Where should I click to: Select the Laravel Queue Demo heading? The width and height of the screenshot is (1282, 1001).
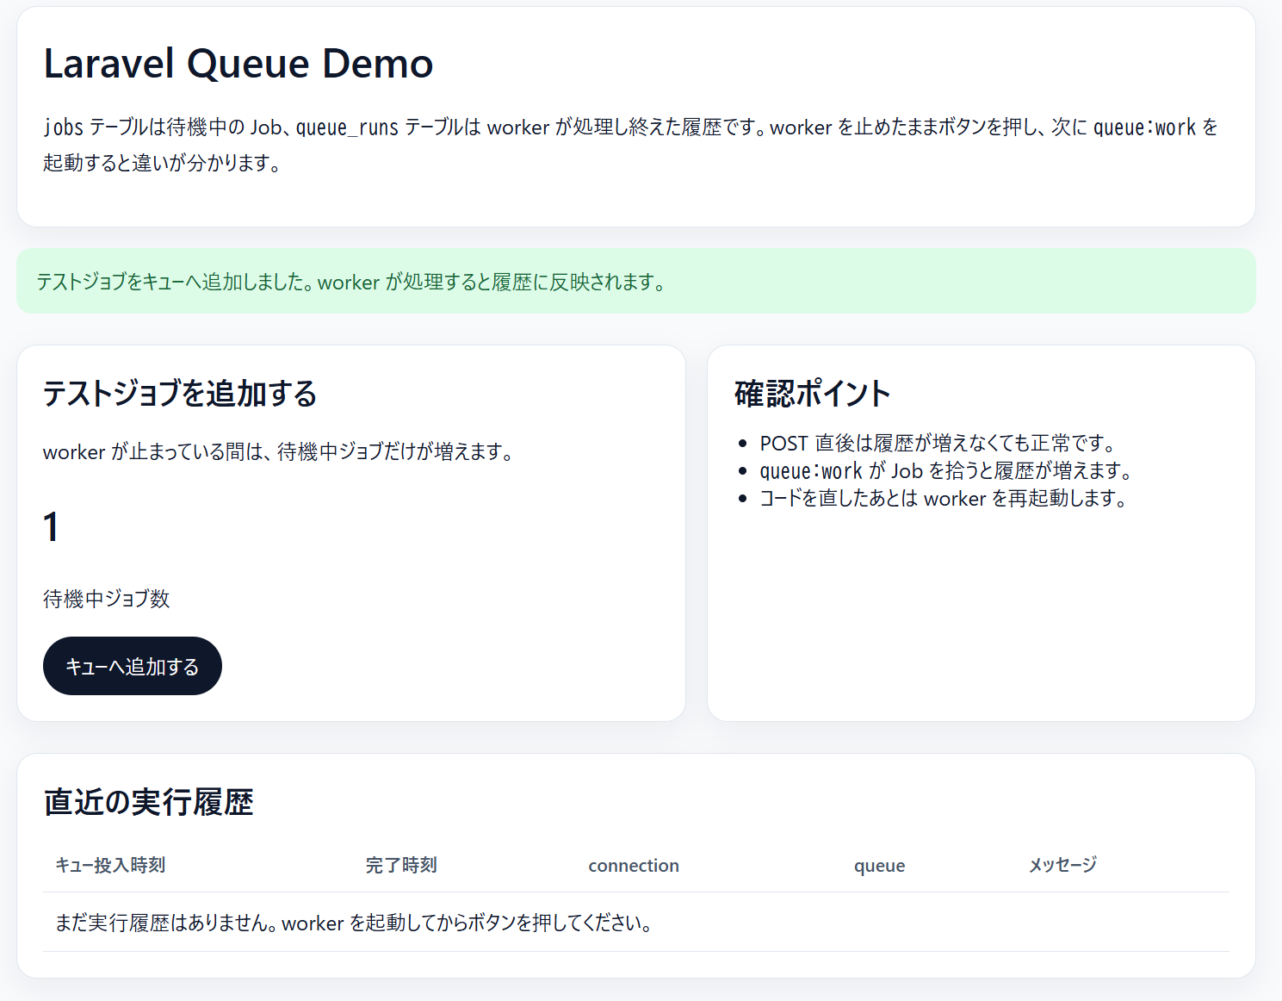(x=238, y=64)
